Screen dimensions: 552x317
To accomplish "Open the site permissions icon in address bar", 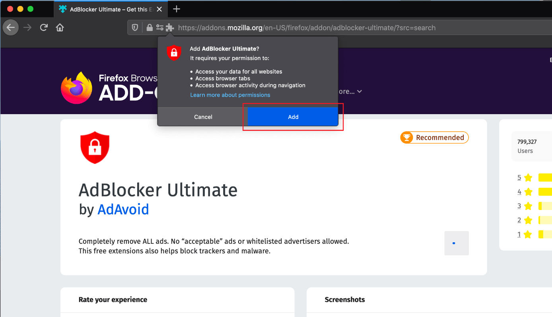I will [x=160, y=27].
